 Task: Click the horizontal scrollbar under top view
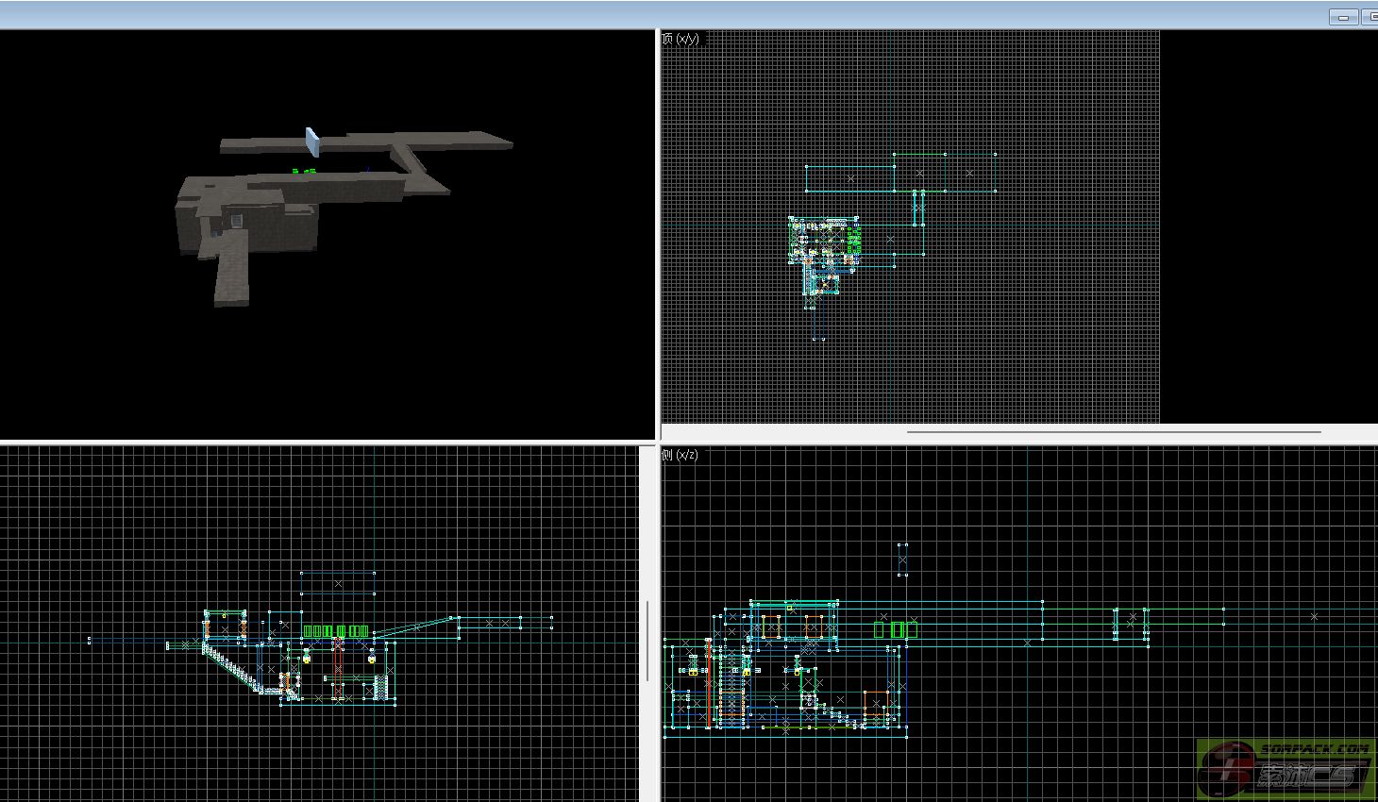(1114, 432)
